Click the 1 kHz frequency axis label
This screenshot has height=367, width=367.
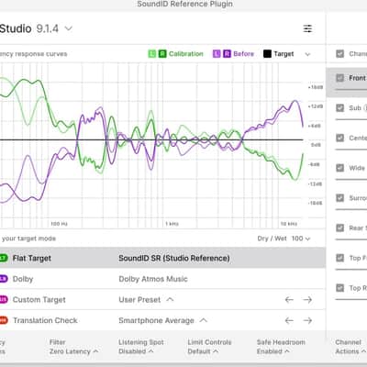(x=172, y=224)
